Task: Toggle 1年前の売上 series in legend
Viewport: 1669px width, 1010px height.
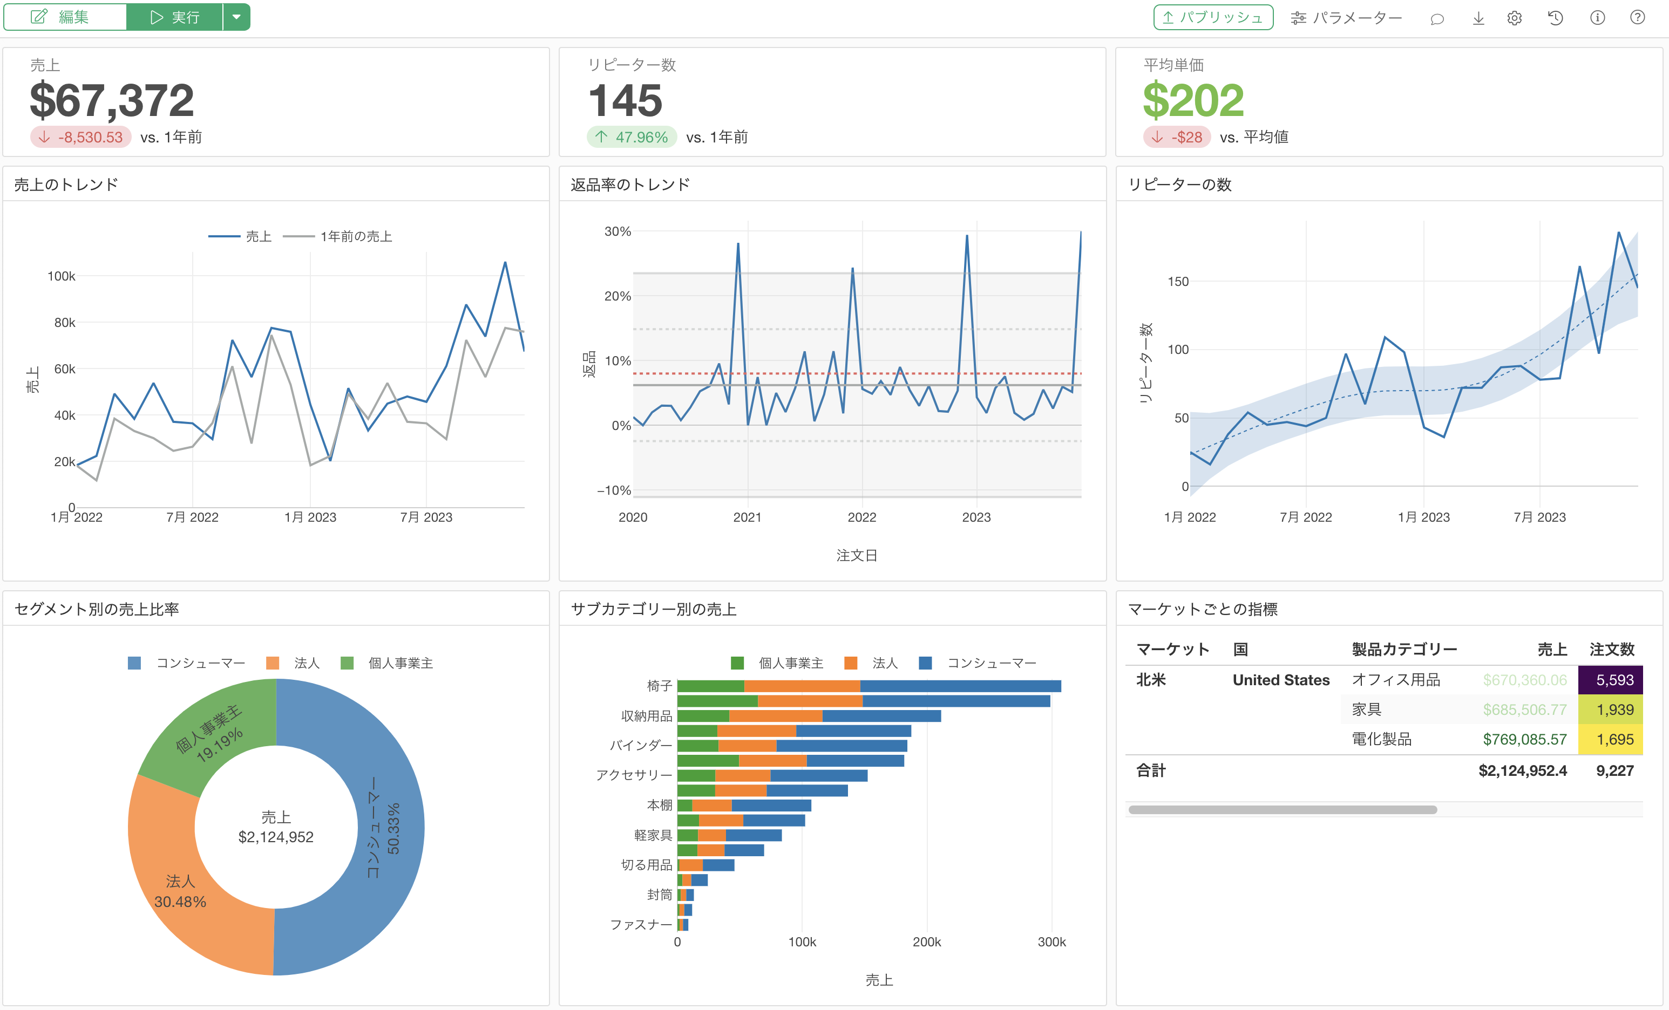Action: [x=337, y=236]
